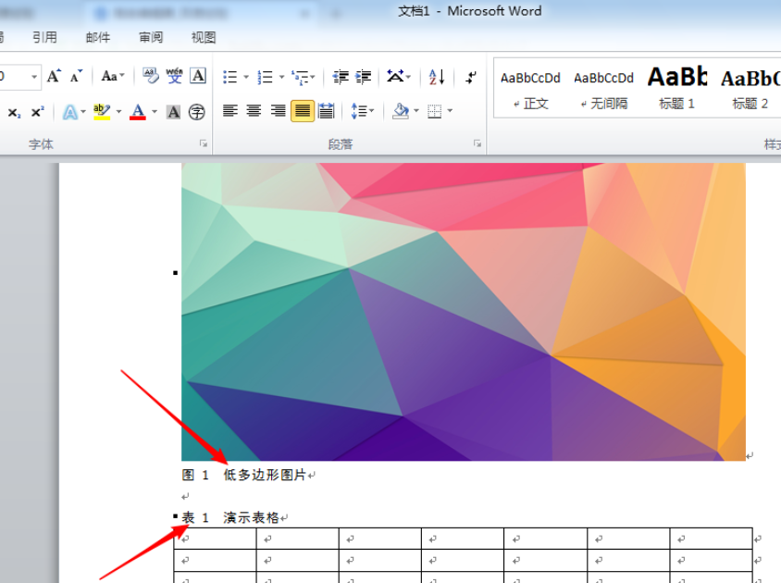Toggle justify paragraph alignment
Screen dimensions: 781x583
point(303,111)
